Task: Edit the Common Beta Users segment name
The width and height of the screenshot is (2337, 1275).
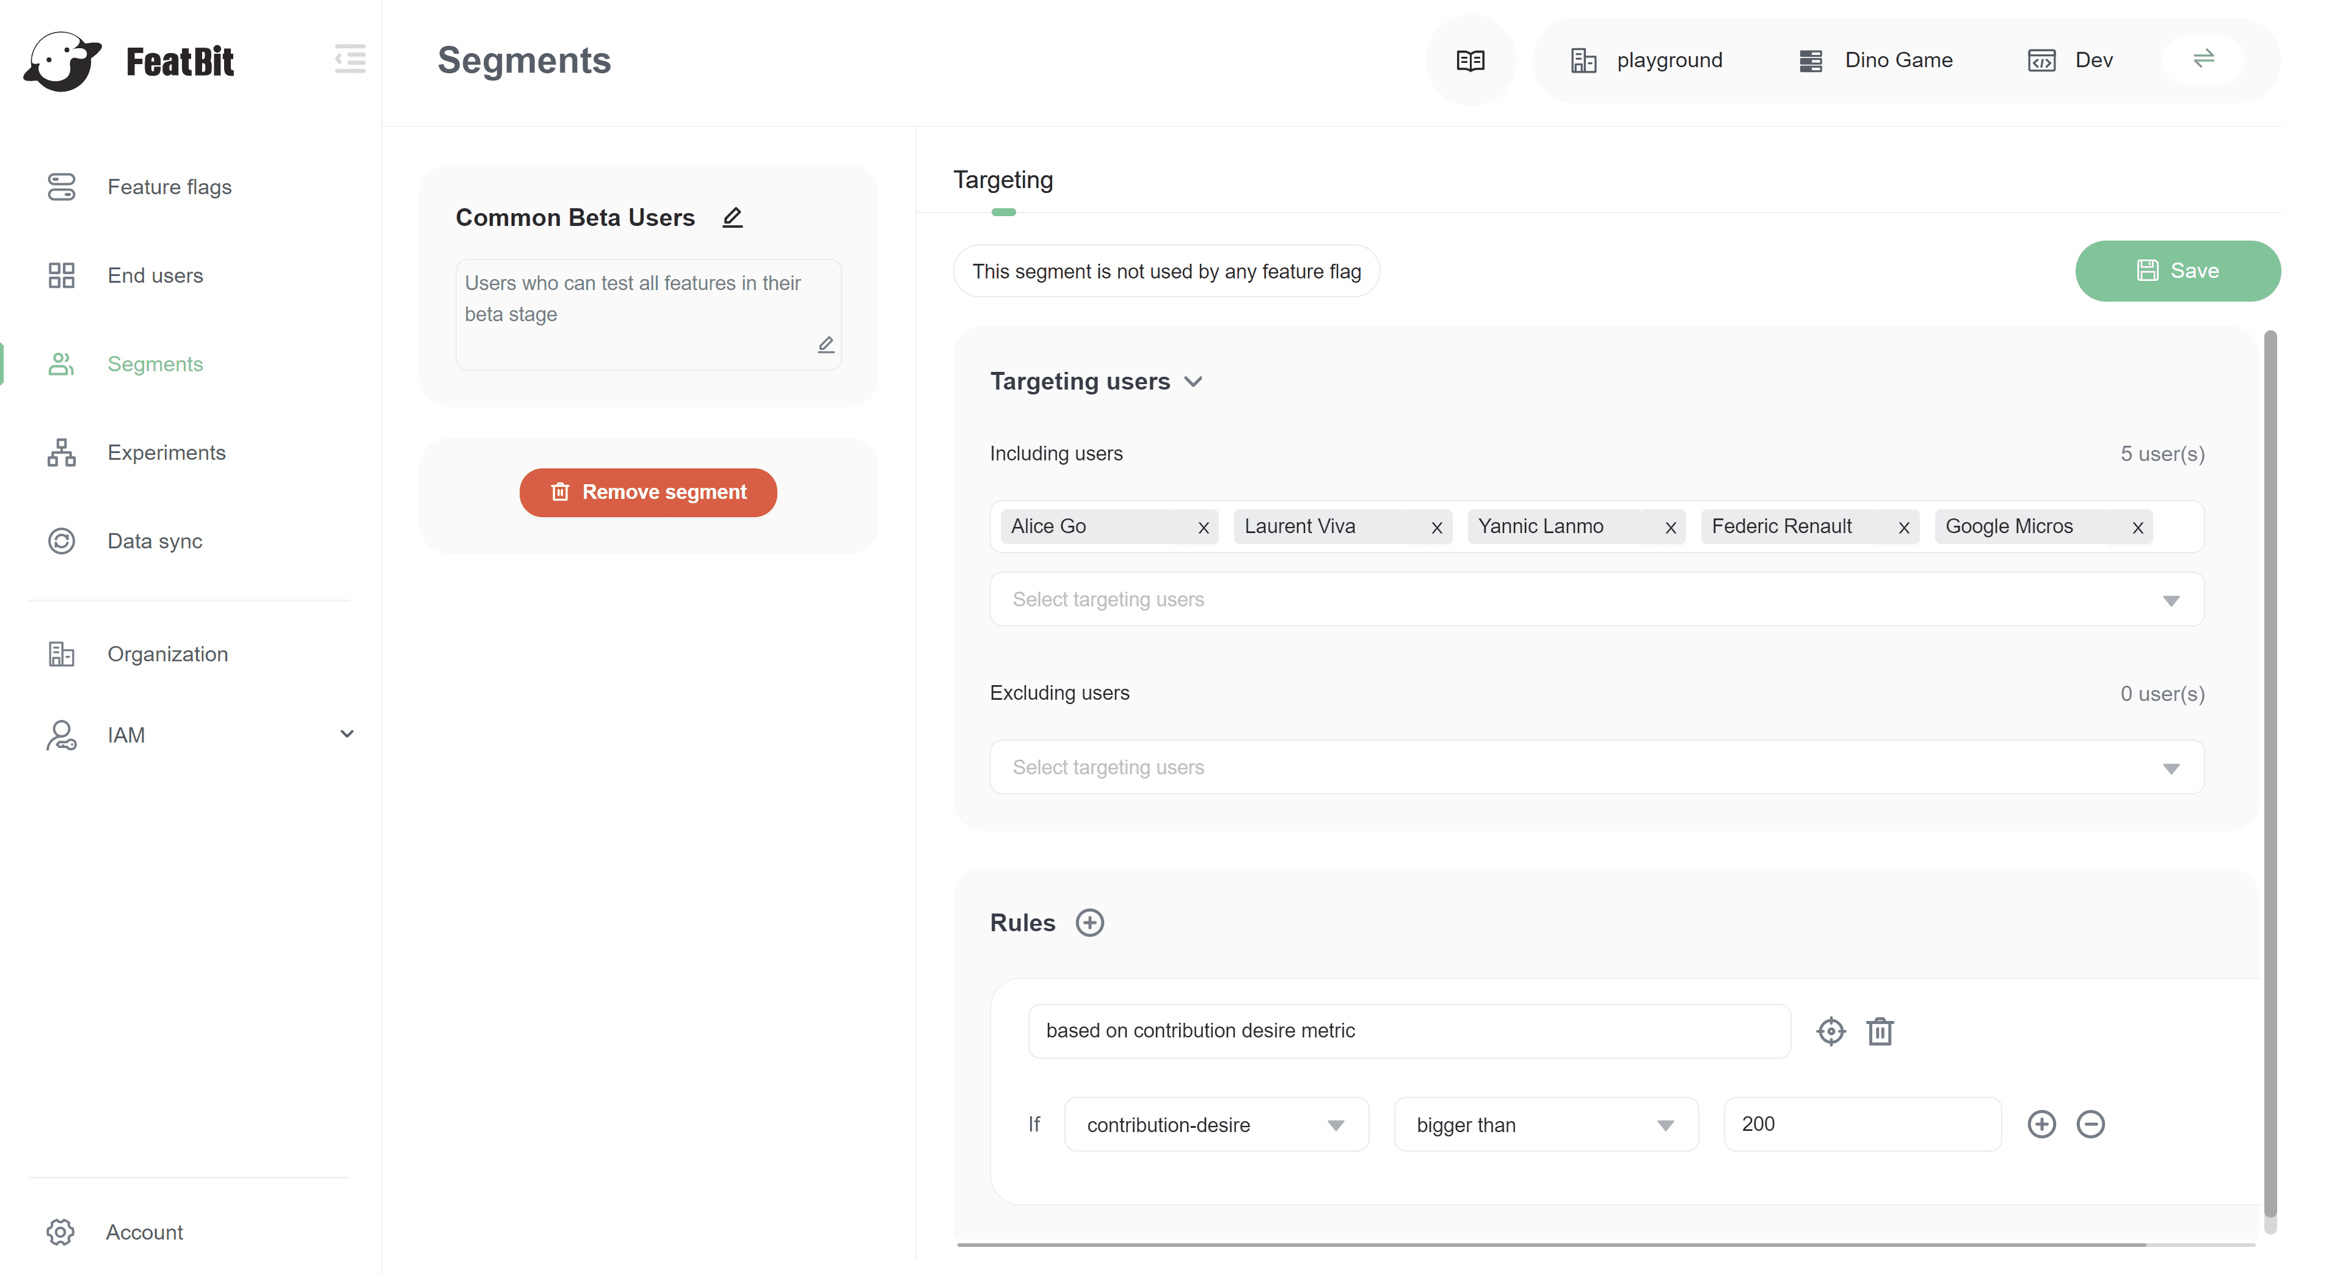Action: click(x=732, y=218)
